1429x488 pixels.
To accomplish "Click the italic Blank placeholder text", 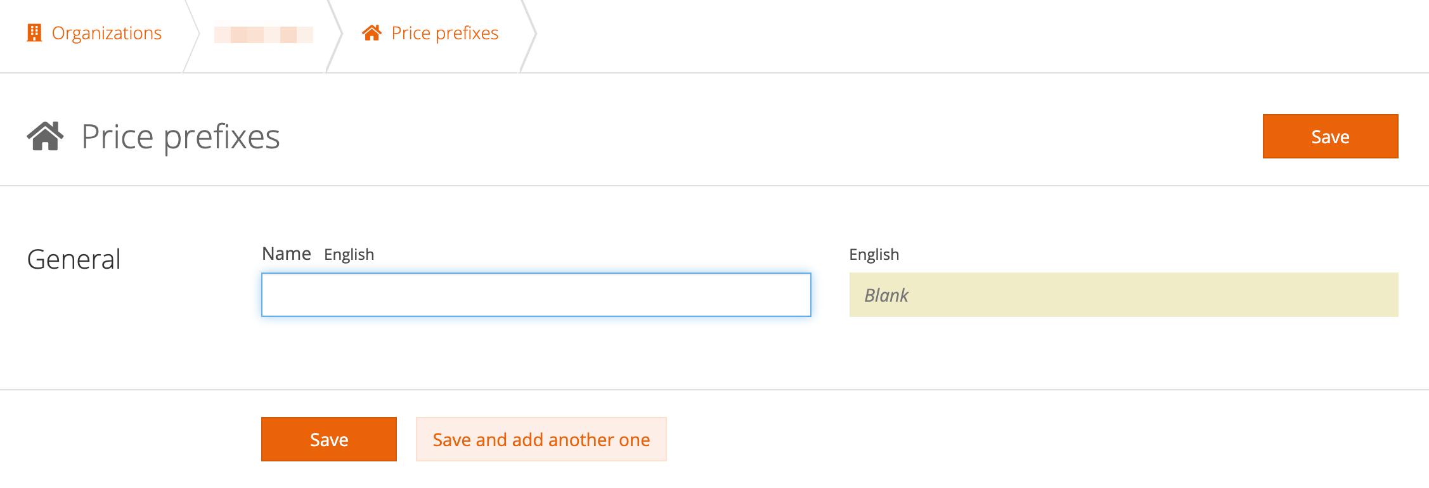I will (x=886, y=295).
